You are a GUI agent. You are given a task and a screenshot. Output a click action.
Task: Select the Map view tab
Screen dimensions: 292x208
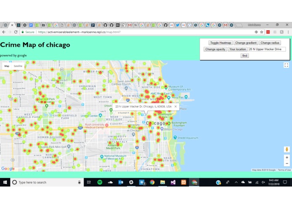click(7, 66)
